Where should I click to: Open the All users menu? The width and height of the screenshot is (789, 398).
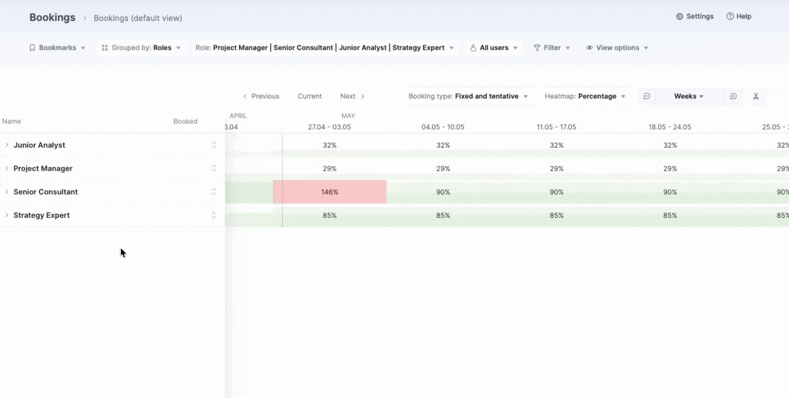pos(493,48)
